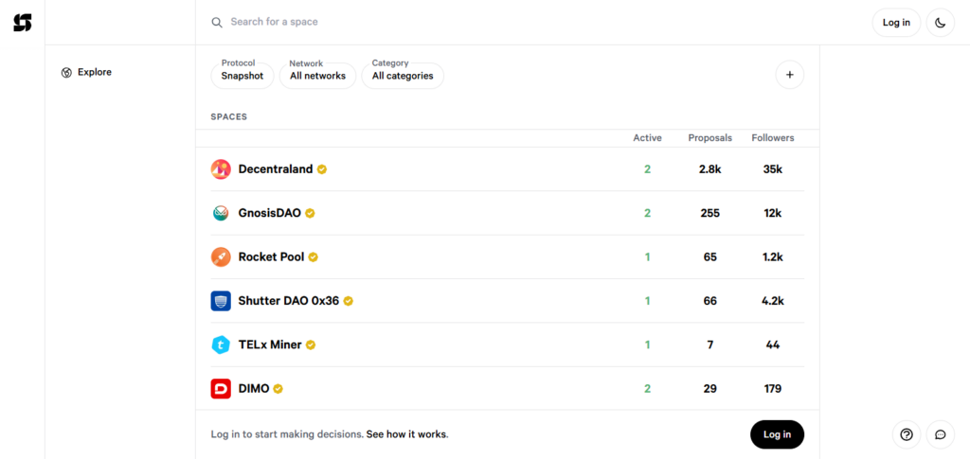This screenshot has height=459, width=970.
Task: Click Rocket Pool's 1.2k followers value
Action: click(773, 257)
